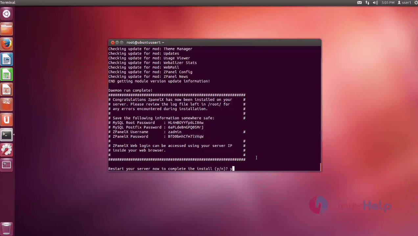The width and height of the screenshot is (418, 236).
Task: Open the network connection indicator
Action: click(x=367, y=3)
